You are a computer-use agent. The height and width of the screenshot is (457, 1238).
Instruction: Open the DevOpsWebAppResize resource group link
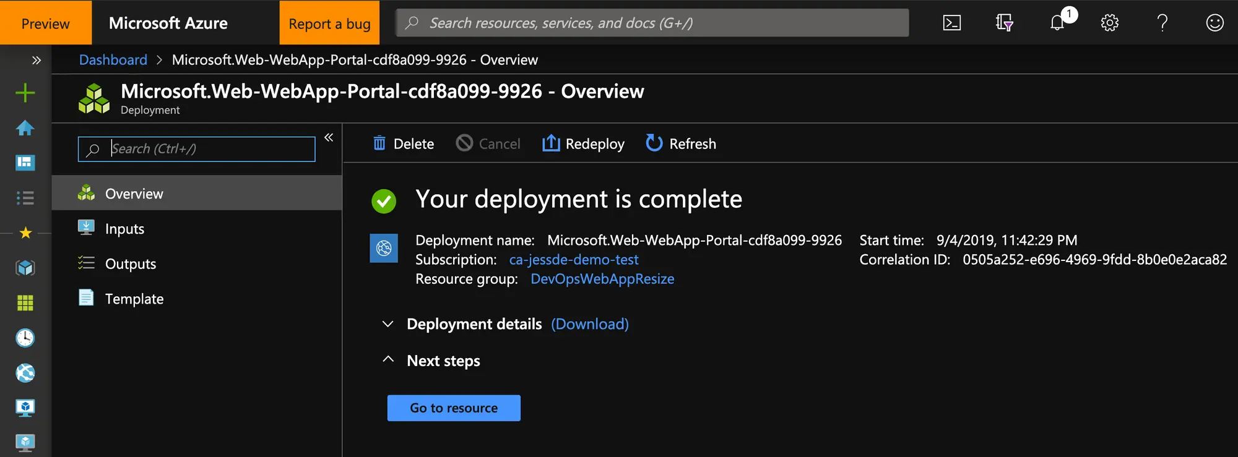pos(602,279)
